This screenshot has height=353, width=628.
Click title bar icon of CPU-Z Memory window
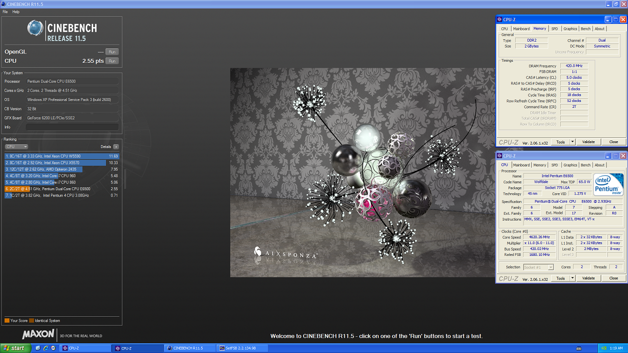pyautogui.click(x=500, y=20)
